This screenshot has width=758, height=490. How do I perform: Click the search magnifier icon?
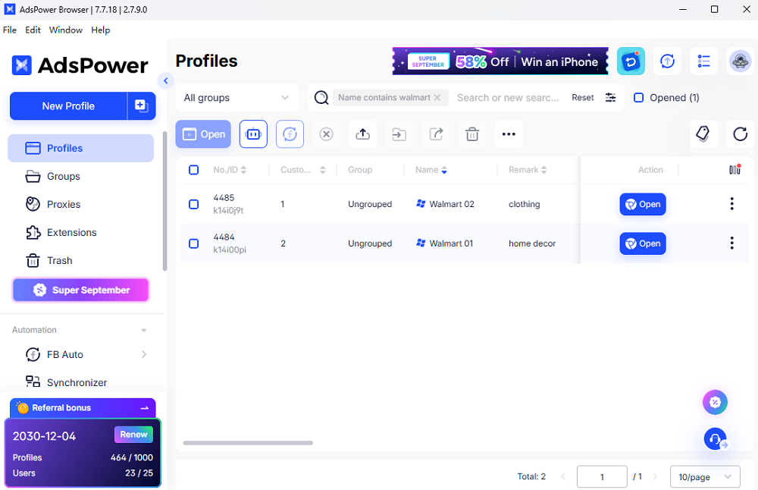(x=321, y=98)
